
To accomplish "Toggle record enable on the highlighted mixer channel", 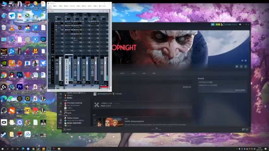I will [x=67, y=82].
